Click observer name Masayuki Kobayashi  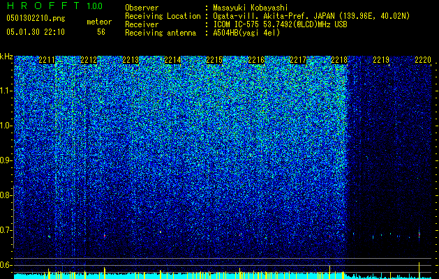(250, 8)
